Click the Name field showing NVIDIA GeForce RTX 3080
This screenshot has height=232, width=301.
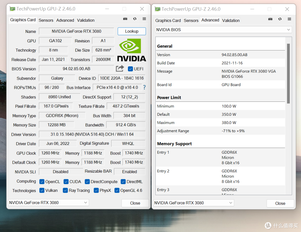(x=76, y=31)
